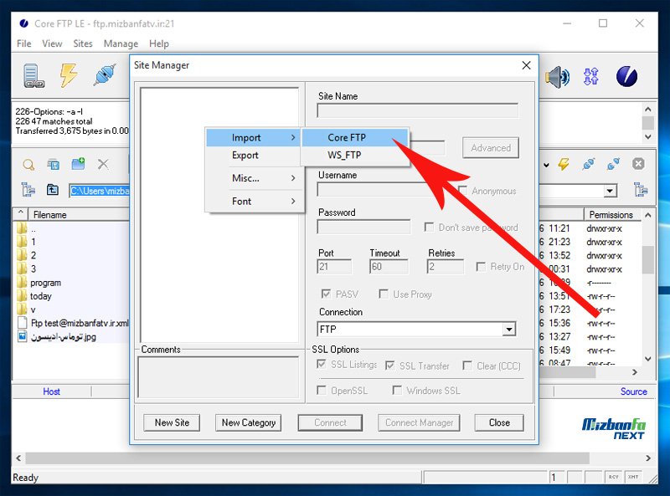Open the remote path dropdown arrow
670x496 pixels.
[x=611, y=191]
